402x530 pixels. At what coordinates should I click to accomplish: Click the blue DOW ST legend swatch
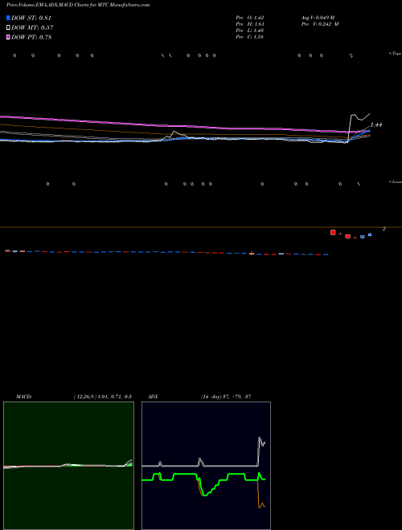pyautogui.click(x=8, y=18)
